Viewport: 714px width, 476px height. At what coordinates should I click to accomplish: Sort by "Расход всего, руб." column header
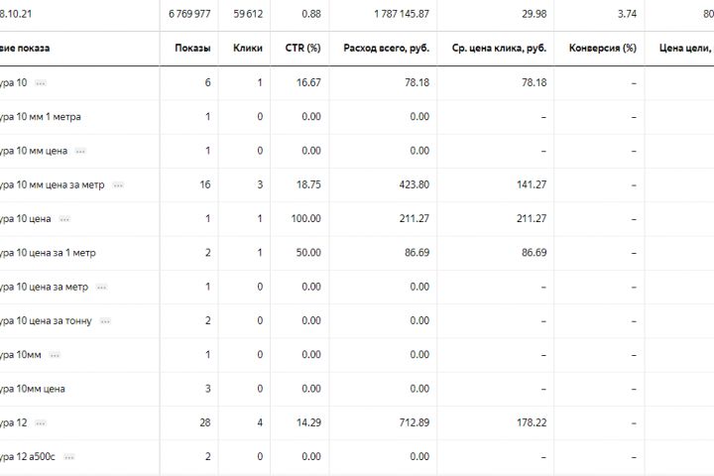[386, 49]
